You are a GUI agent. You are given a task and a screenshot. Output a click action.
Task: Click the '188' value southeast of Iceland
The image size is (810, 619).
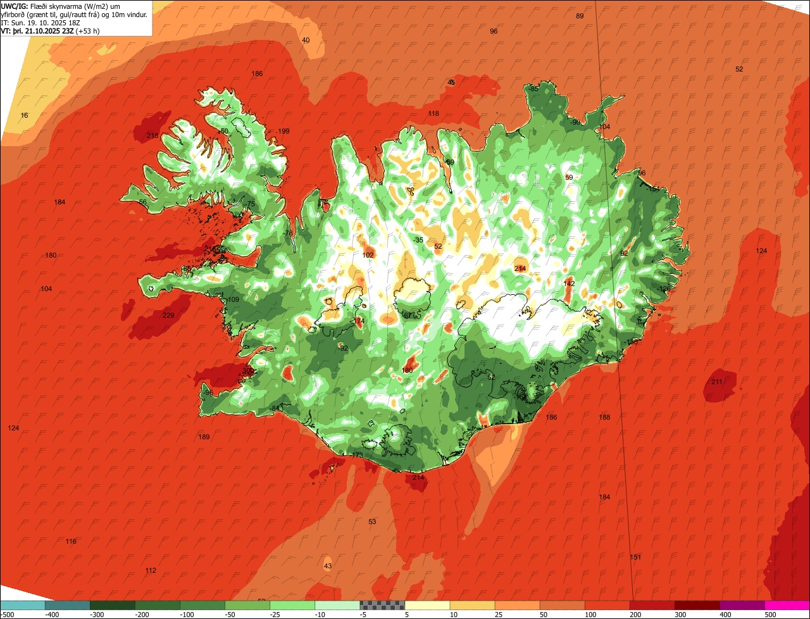point(605,417)
